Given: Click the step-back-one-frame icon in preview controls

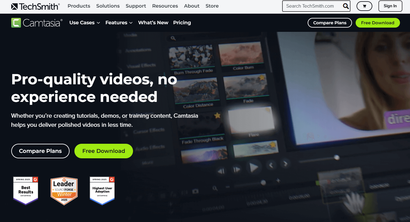Looking at the screenshot, I should pos(221,170).
